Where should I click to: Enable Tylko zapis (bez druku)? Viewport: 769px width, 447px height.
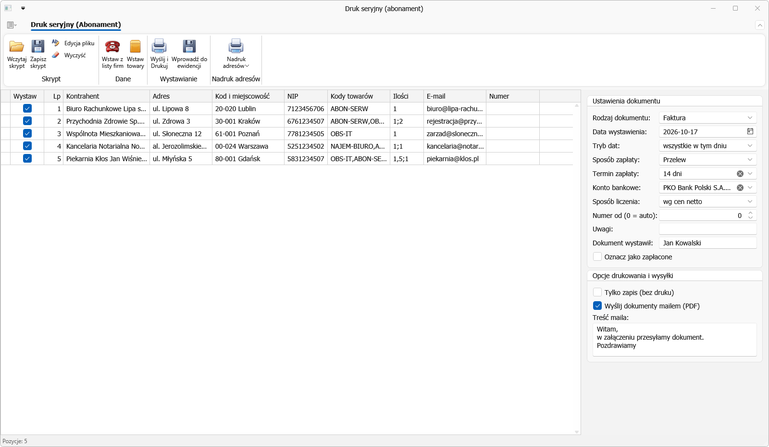pos(597,293)
